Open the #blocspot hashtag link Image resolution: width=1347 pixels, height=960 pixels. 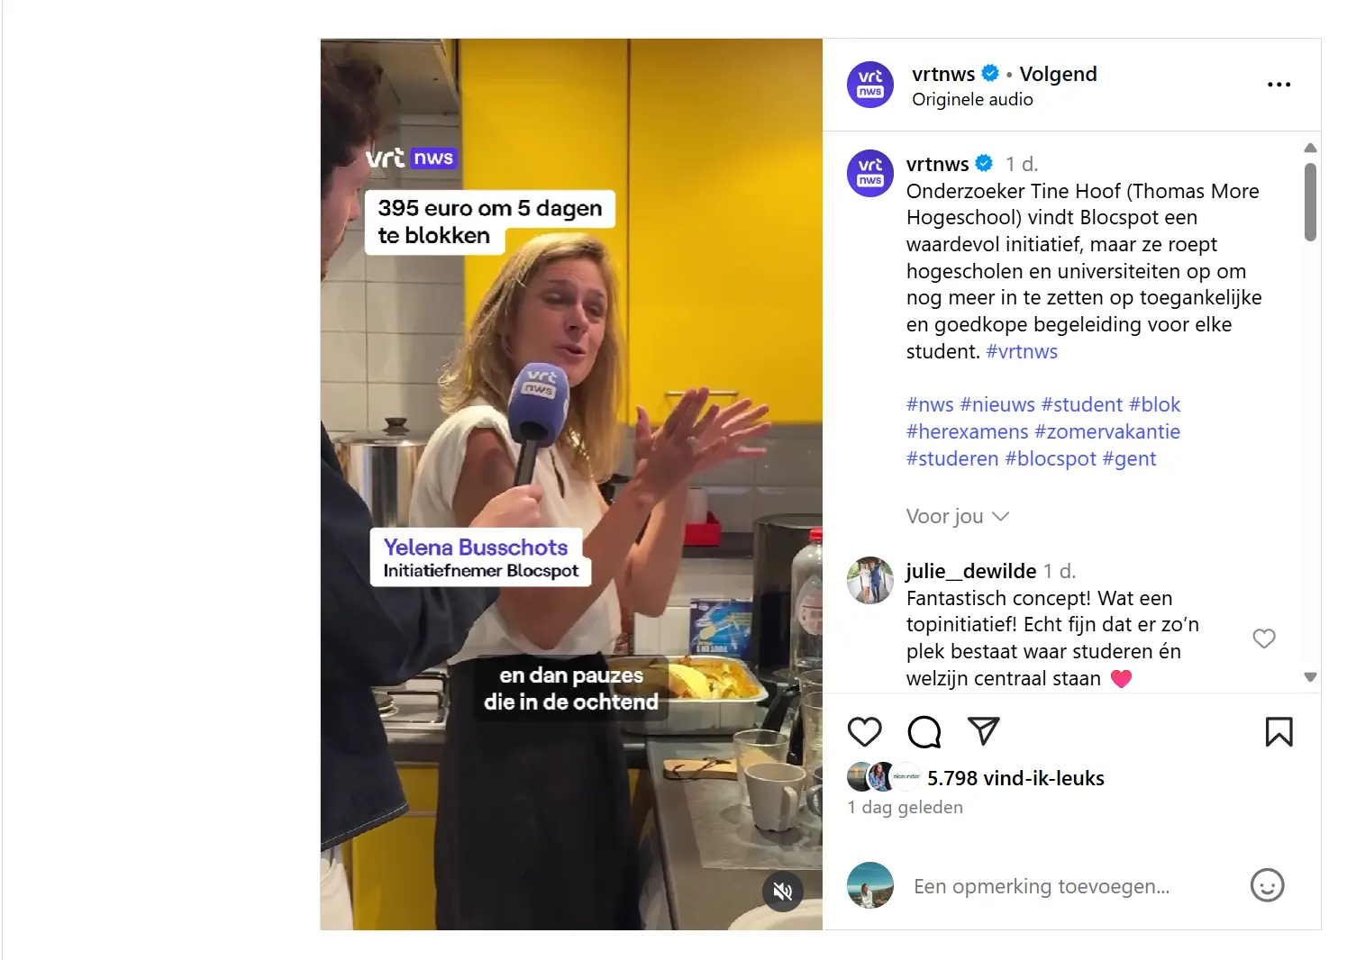click(x=1050, y=458)
